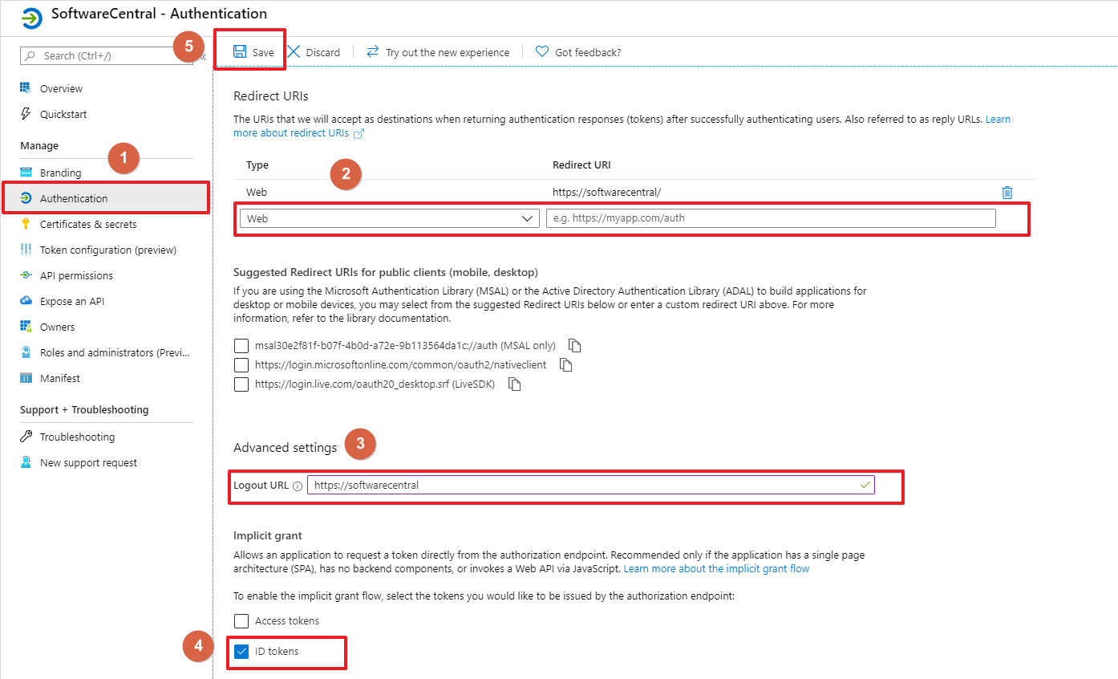Click the Logout URL info icon

point(298,486)
